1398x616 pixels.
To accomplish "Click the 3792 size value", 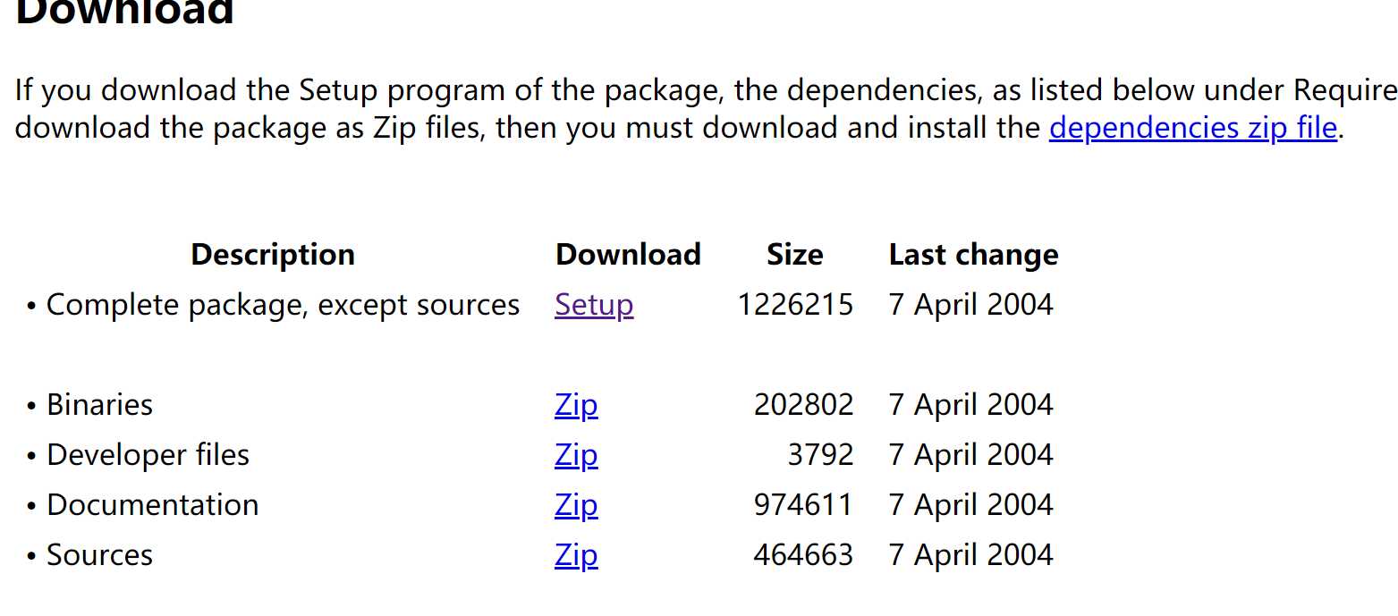I will 820,455.
